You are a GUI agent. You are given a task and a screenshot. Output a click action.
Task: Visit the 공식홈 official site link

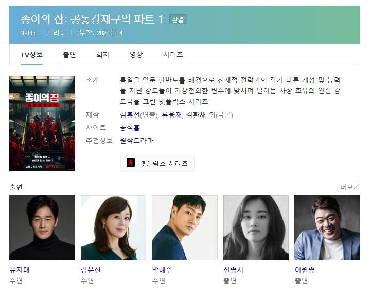[130, 128]
